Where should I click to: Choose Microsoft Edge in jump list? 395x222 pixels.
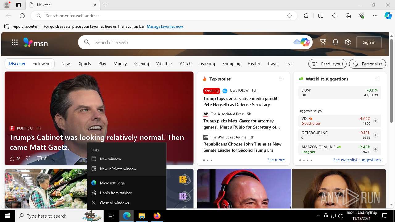[x=127, y=183]
